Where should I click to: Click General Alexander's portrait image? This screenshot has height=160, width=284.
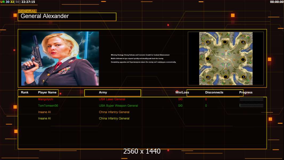tap(60, 58)
